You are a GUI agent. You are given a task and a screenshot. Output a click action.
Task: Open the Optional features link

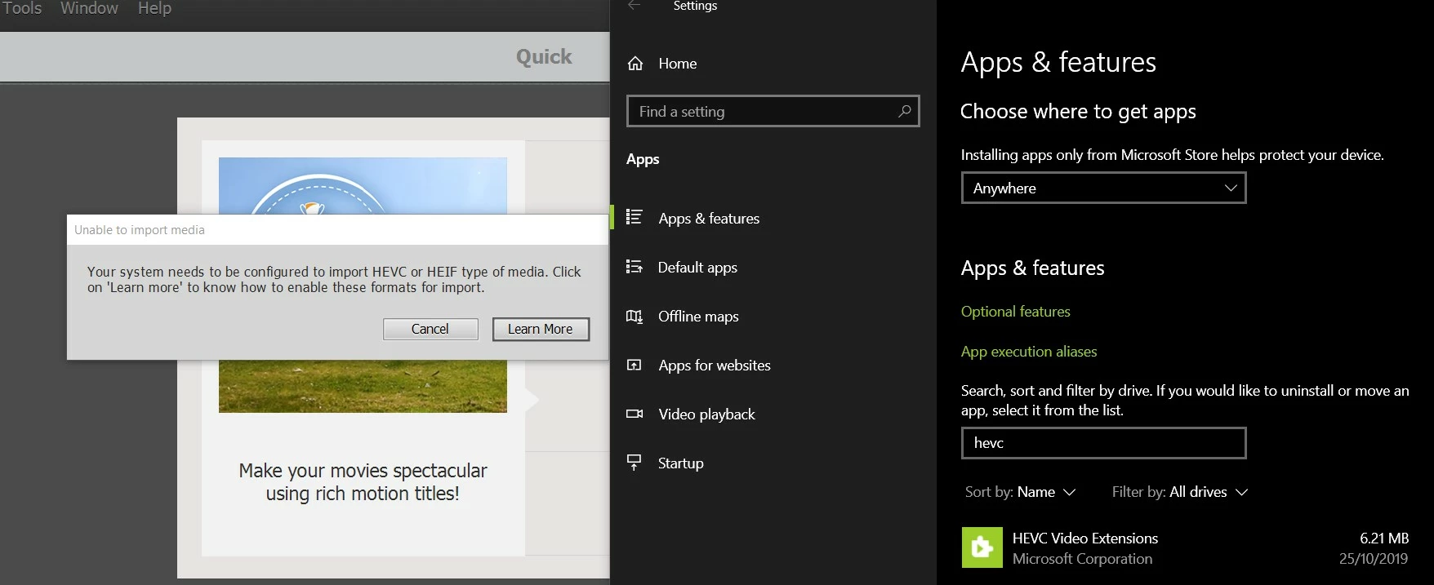[x=1015, y=312]
